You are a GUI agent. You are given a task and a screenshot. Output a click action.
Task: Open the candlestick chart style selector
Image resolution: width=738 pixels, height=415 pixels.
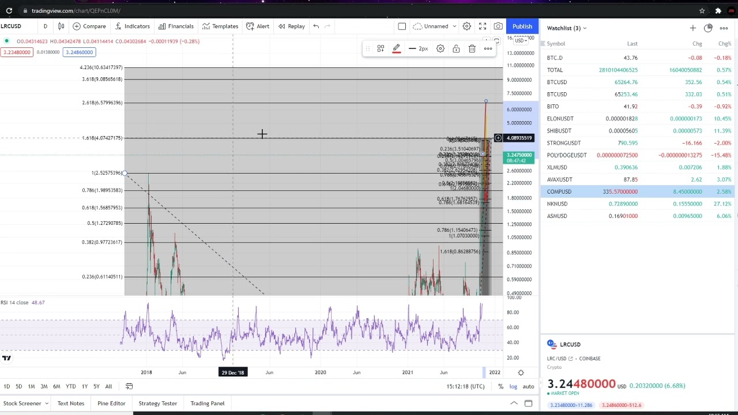click(61, 26)
